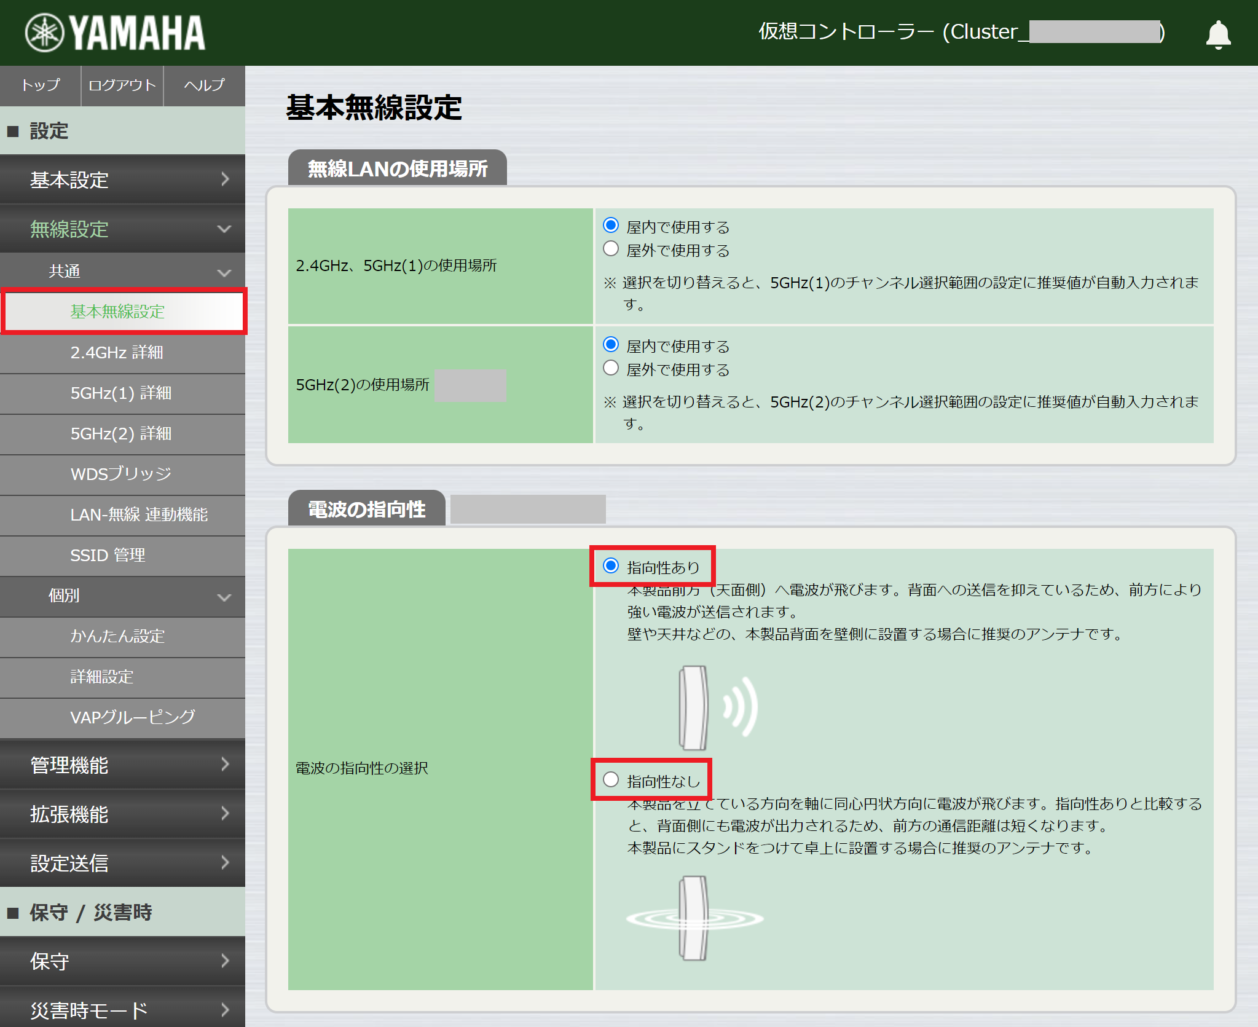Collapse the 無線設定 menu section
This screenshot has width=1258, height=1027.
point(122,229)
